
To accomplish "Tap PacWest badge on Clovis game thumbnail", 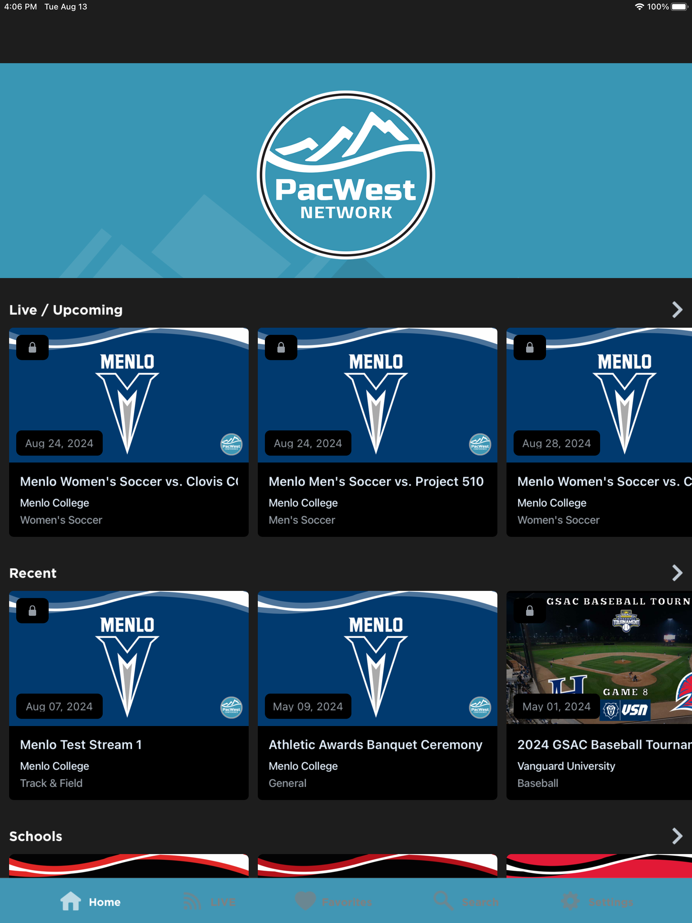I will (231, 444).
